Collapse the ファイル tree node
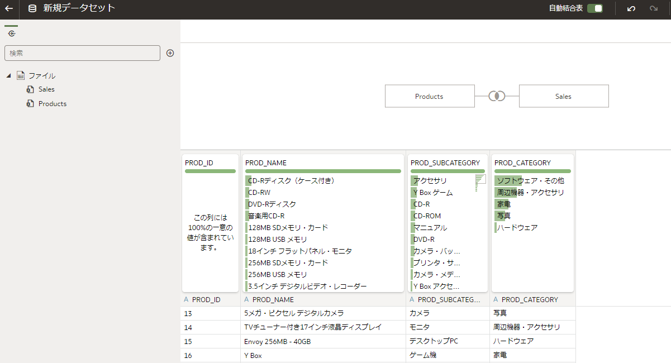671x363 pixels. point(8,75)
